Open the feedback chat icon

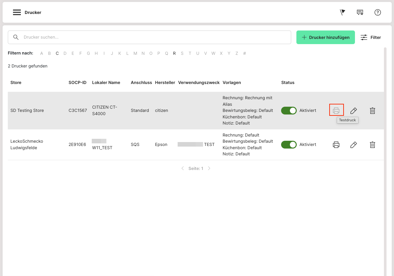coord(360,12)
